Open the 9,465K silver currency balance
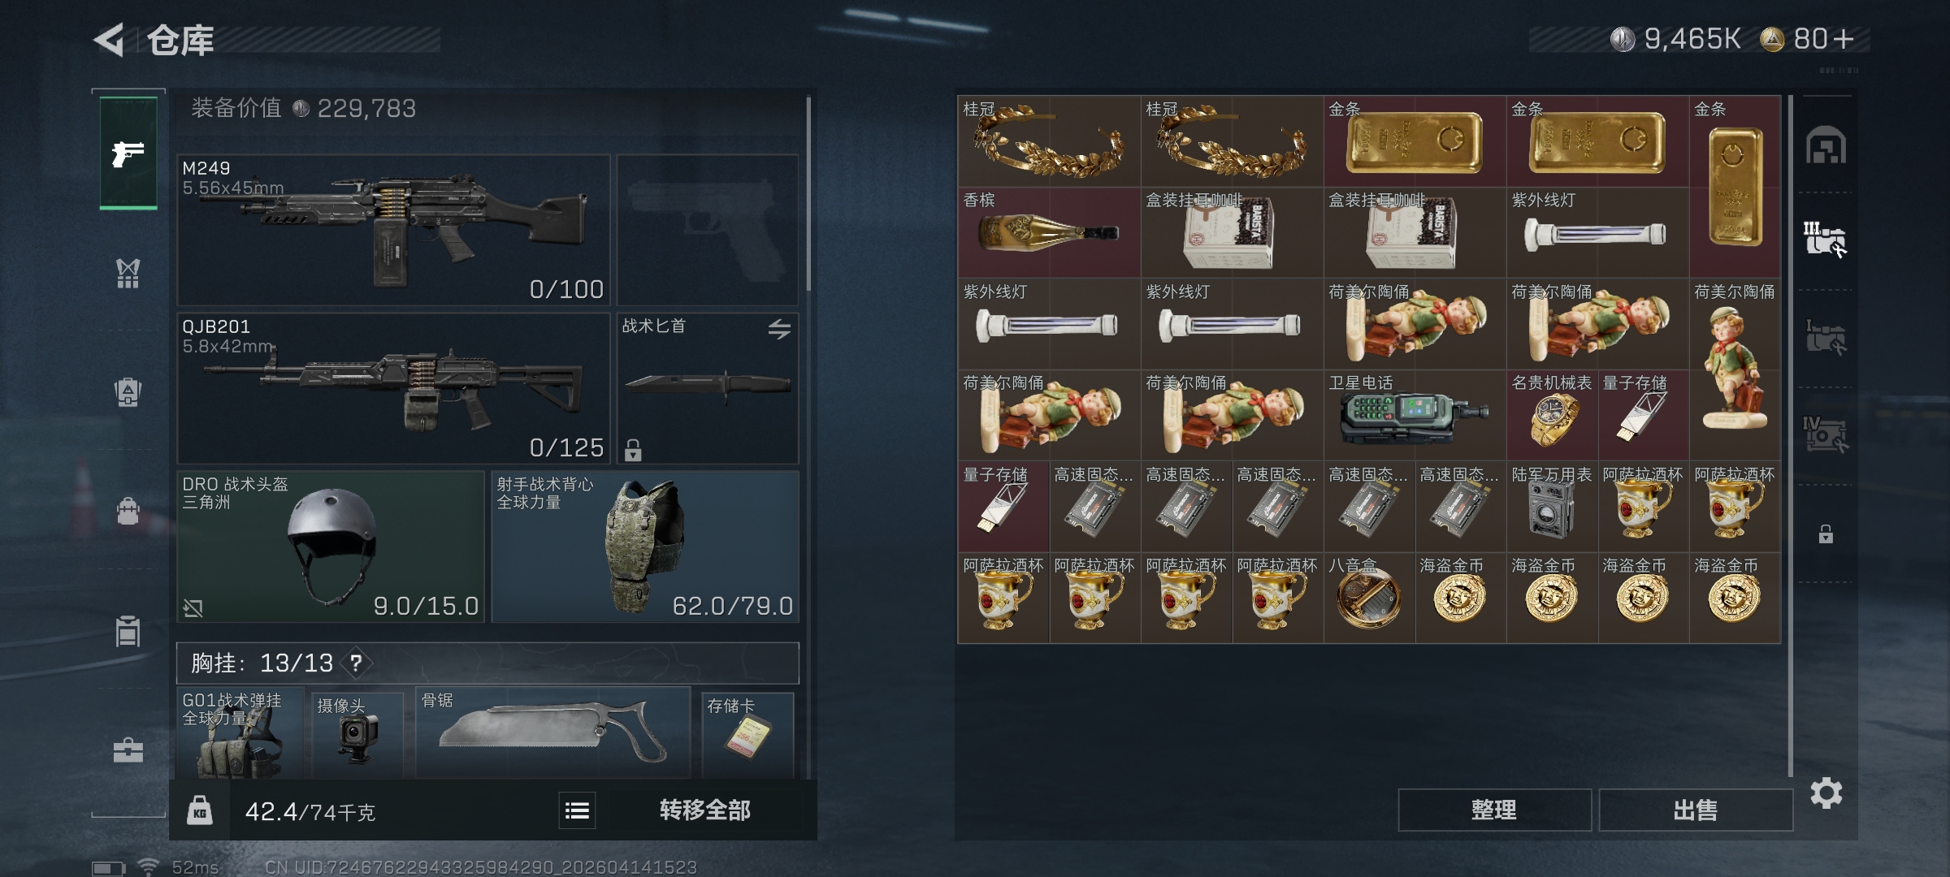Image resolution: width=1950 pixels, height=877 pixels. tap(1675, 39)
